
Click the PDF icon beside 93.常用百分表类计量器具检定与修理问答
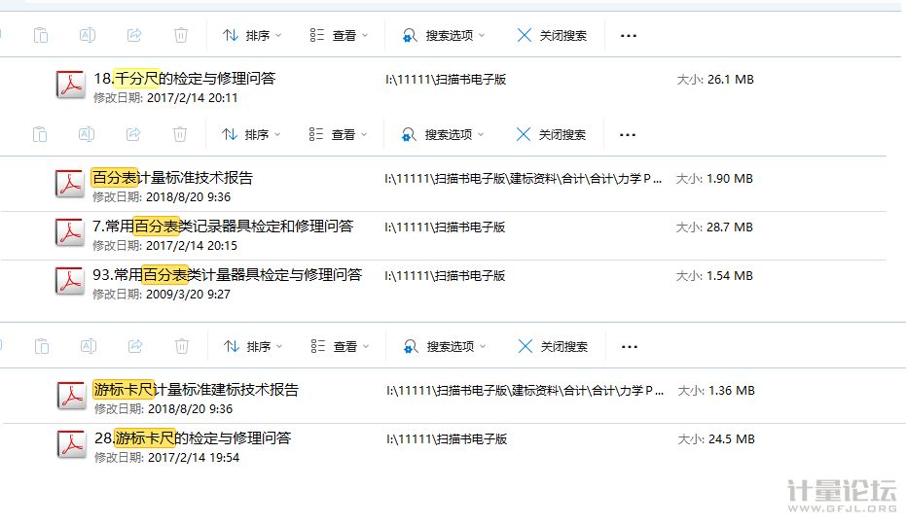tap(70, 282)
